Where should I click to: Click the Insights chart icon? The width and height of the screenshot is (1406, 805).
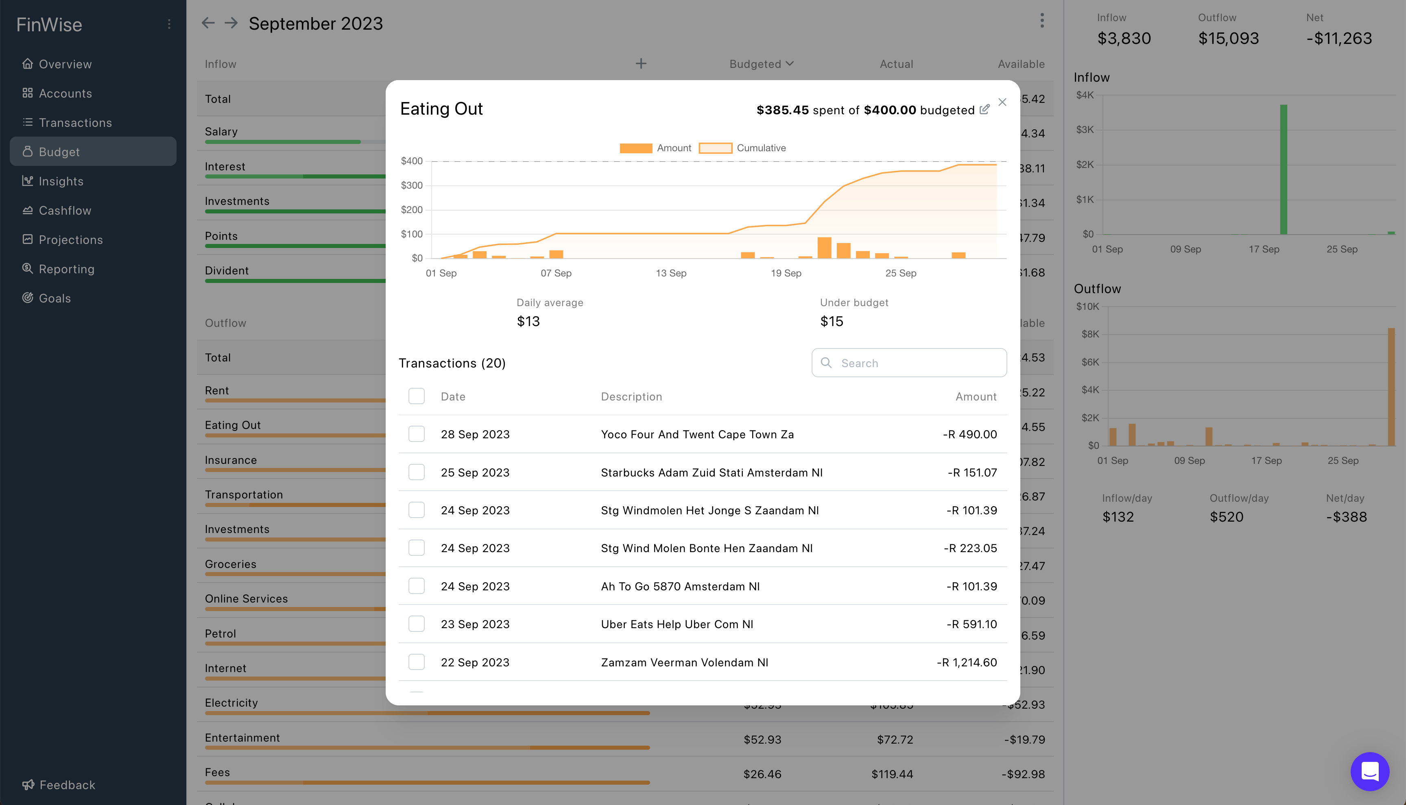pos(28,181)
